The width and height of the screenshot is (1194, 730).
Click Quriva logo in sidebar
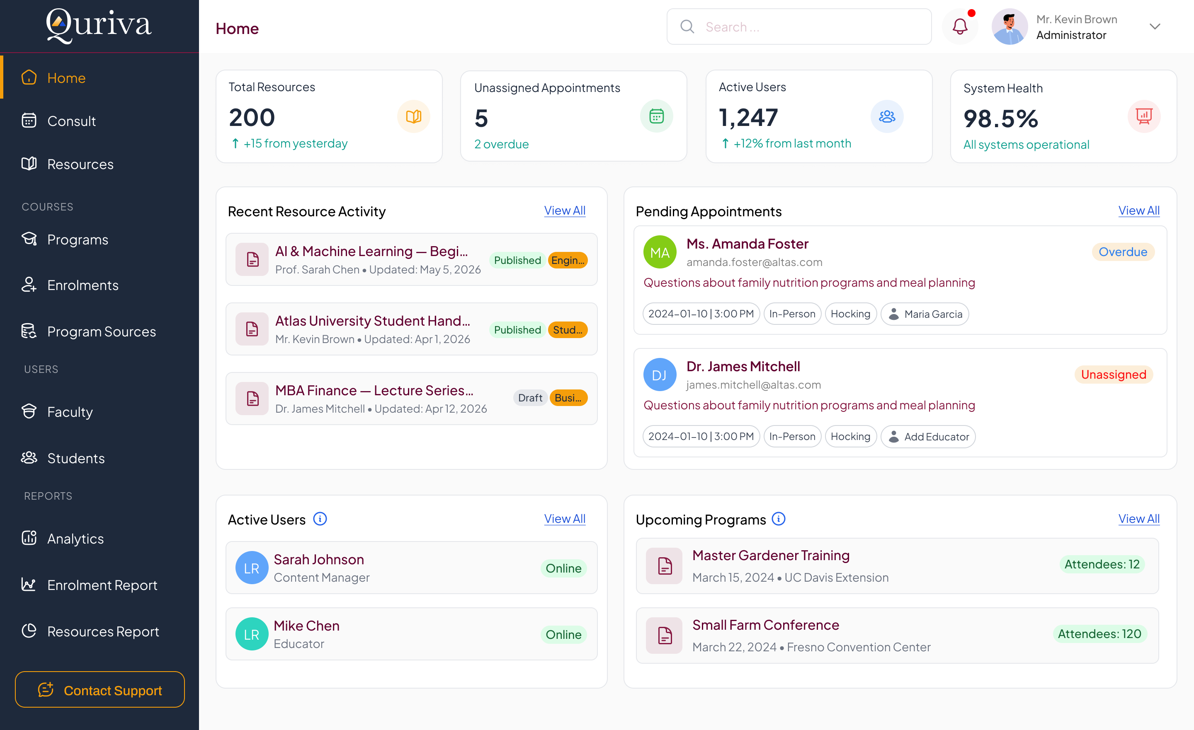(99, 25)
